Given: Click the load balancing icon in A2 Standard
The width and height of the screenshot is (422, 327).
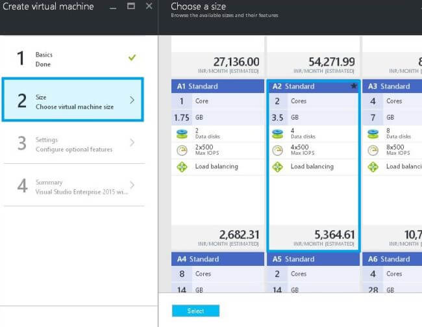Looking at the screenshot, I should [277, 166].
